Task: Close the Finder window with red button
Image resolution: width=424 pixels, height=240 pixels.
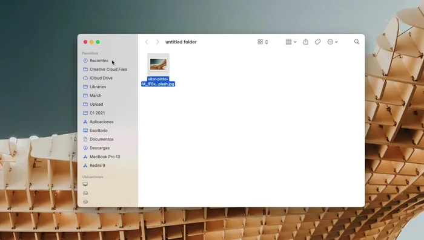Action: click(85, 42)
